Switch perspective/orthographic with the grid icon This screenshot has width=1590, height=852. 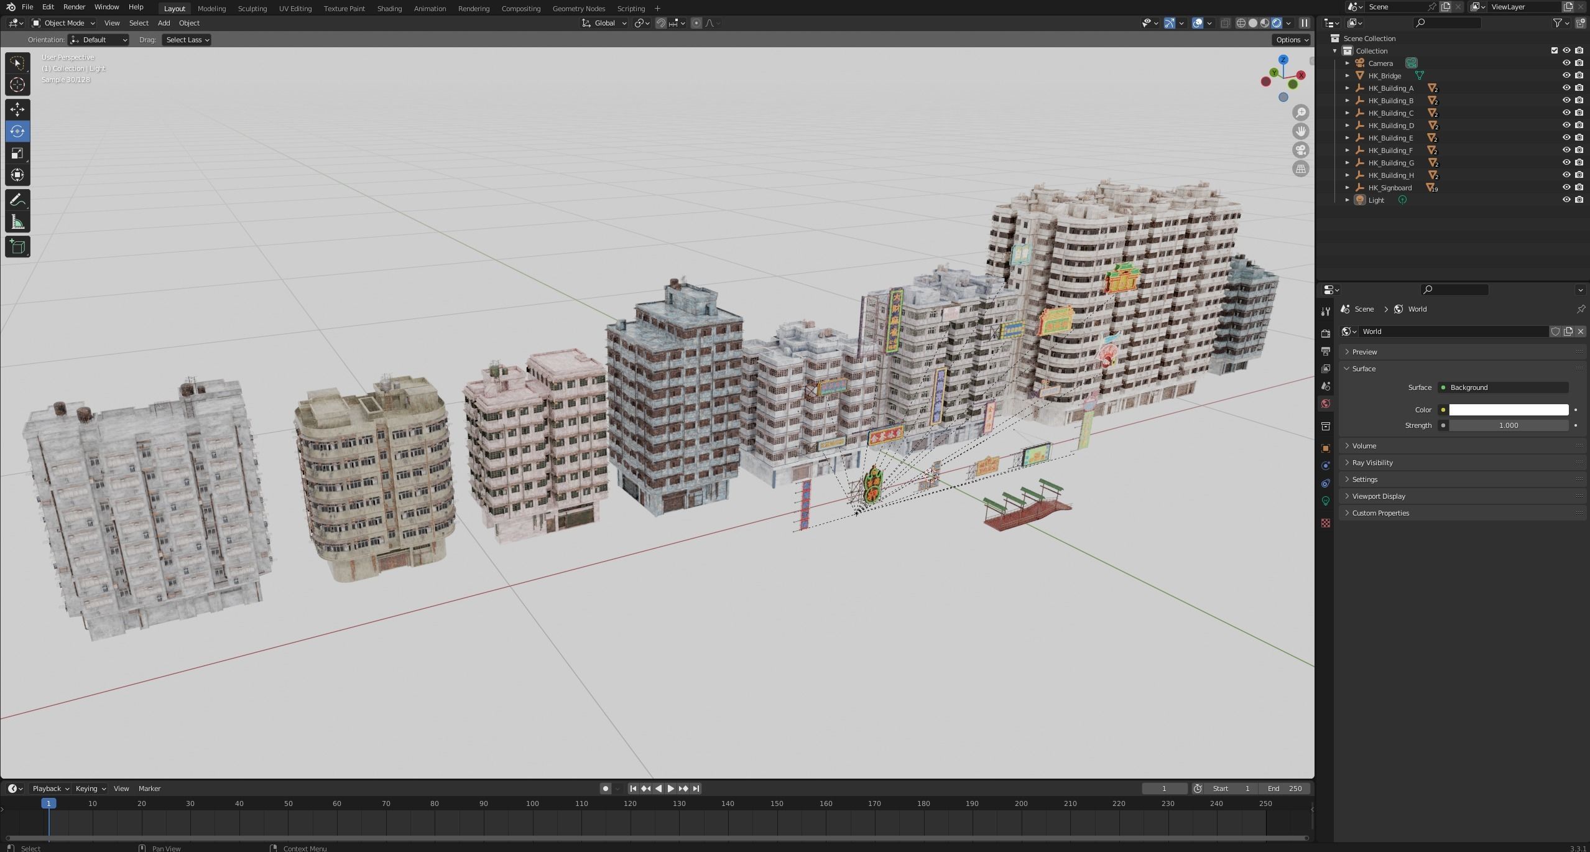[x=1300, y=169]
